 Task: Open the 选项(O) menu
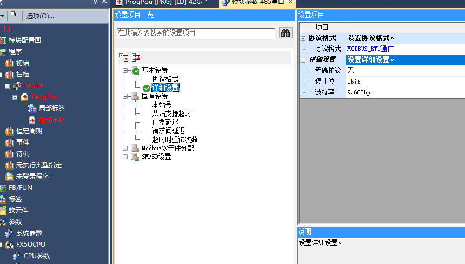[x=40, y=16]
